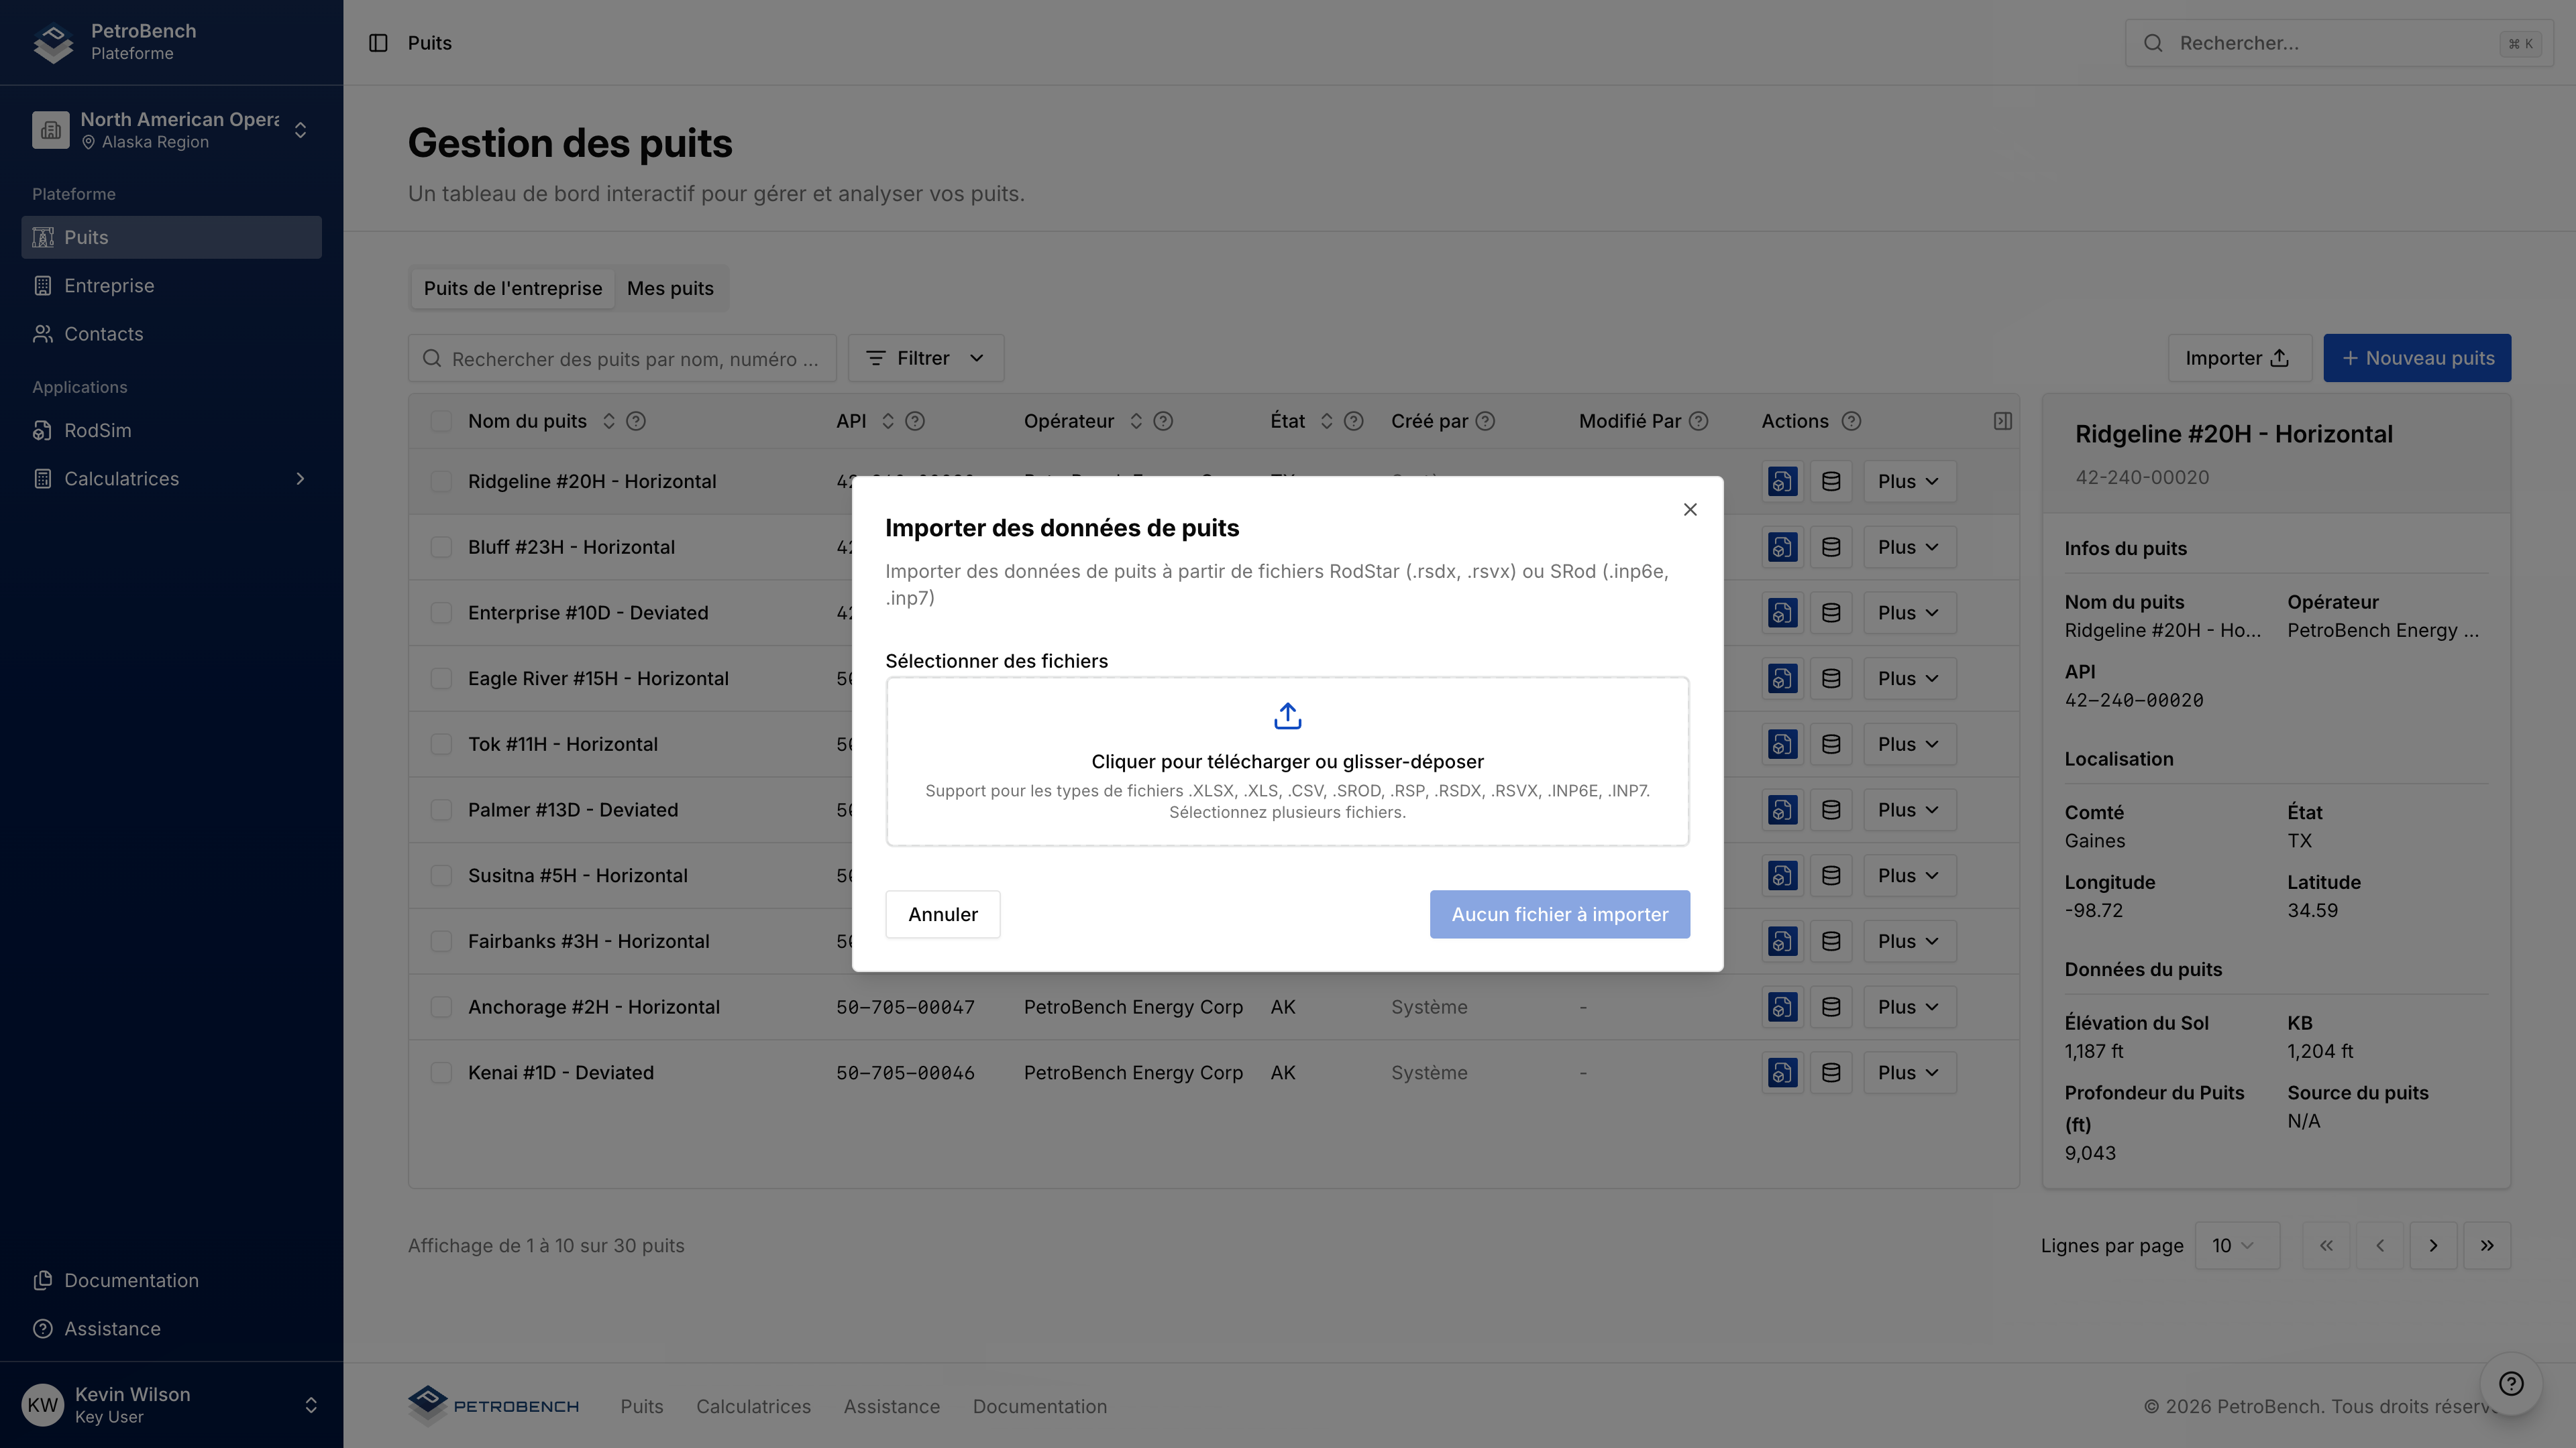Image resolution: width=2576 pixels, height=1448 pixels.
Task: Collapse the well details side panel icon
Action: click(2002, 421)
